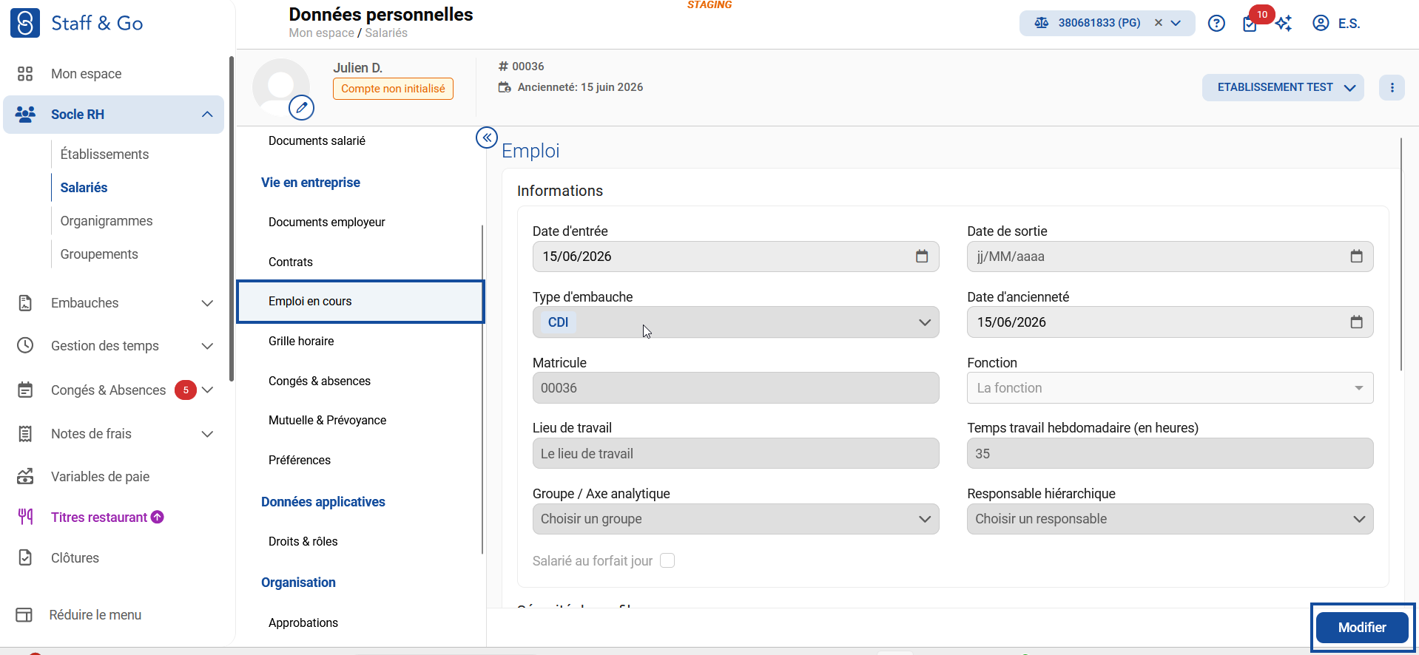Click the Staff & Go logo icon
The width and height of the screenshot is (1419, 655).
[25, 23]
